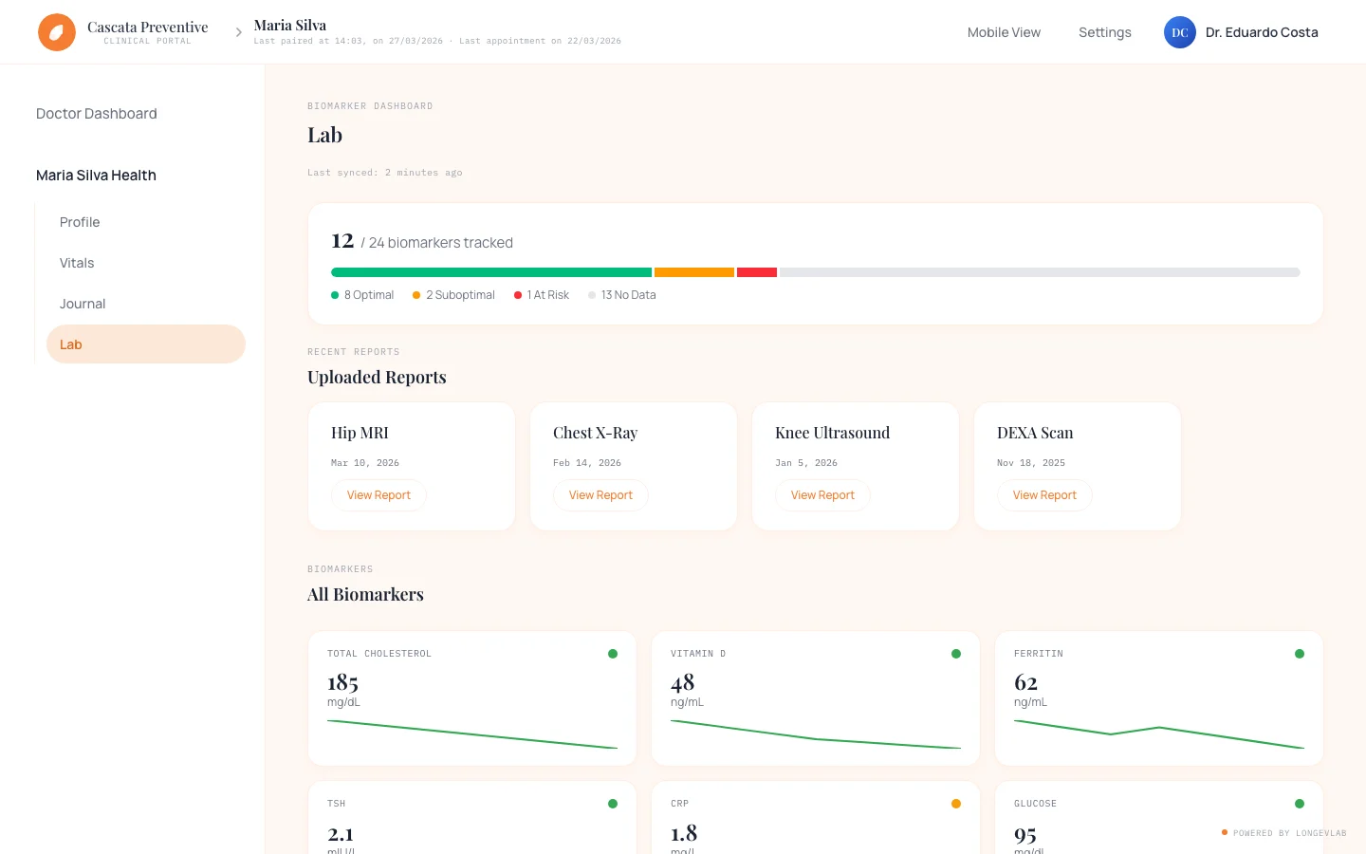Click the 2 Suboptimal legend item
This screenshot has height=854, width=1366.
click(x=453, y=295)
